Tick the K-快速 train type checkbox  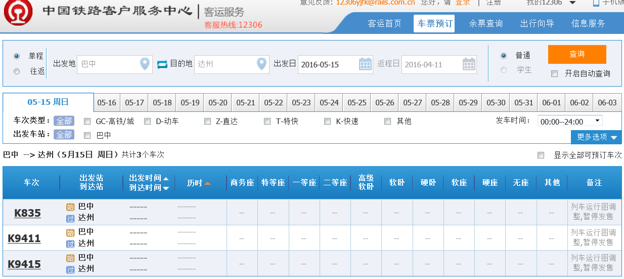[327, 122]
